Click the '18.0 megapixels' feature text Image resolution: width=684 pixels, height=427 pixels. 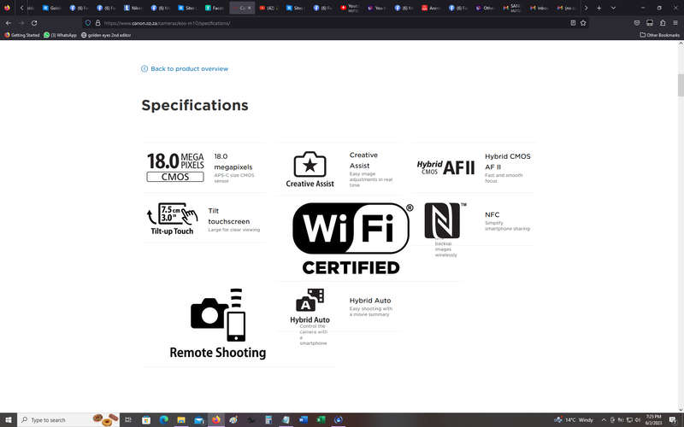pos(233,161)
